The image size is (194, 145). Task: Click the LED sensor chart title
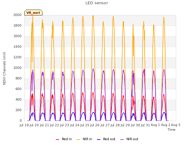click(x=97, y=3)
